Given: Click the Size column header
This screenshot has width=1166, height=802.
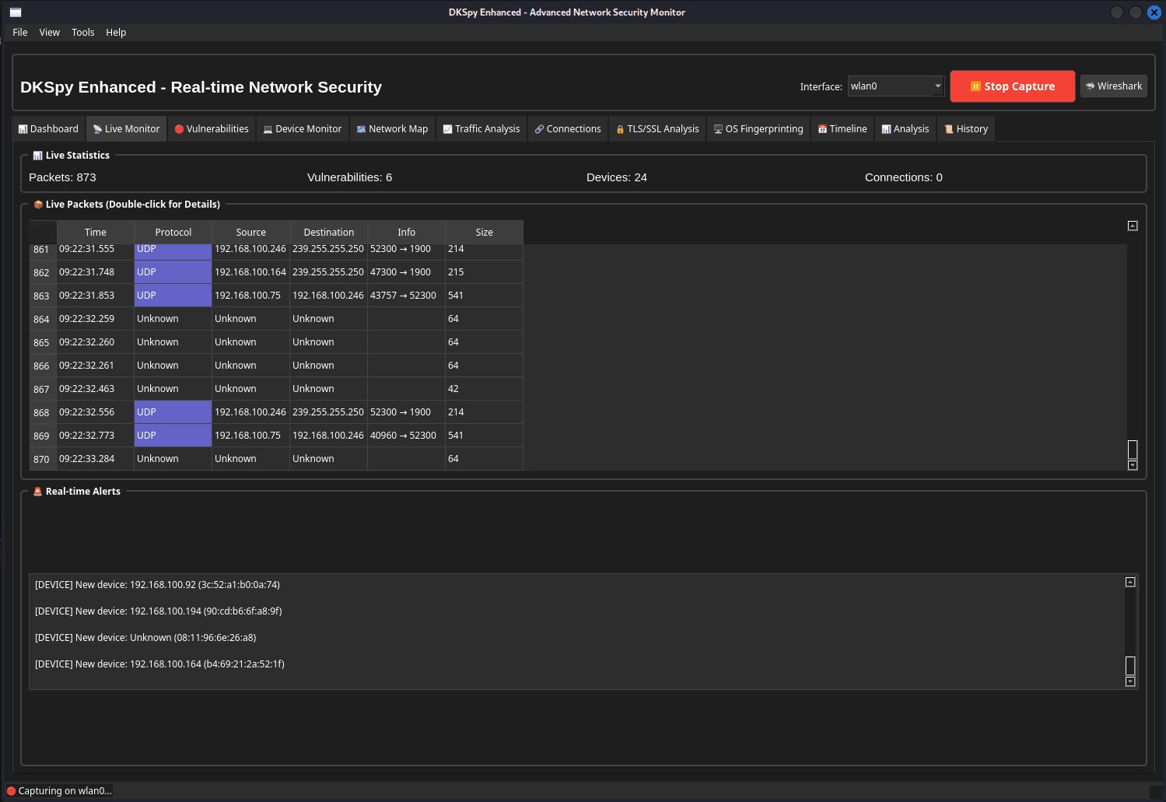Looking at the screenshot, I should (x=484, y=233).
